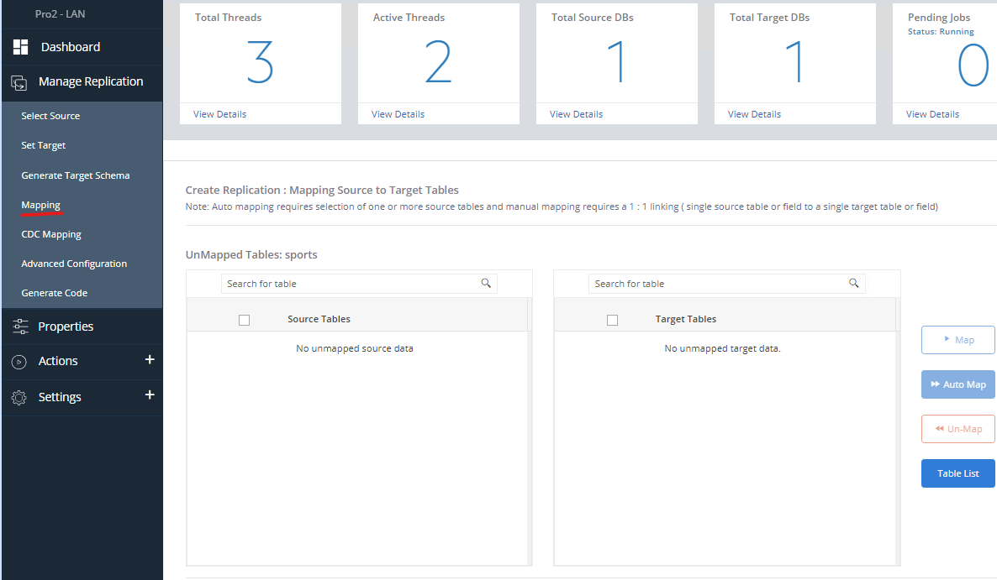Click the Actions play-circle icon

coord(19,362)
